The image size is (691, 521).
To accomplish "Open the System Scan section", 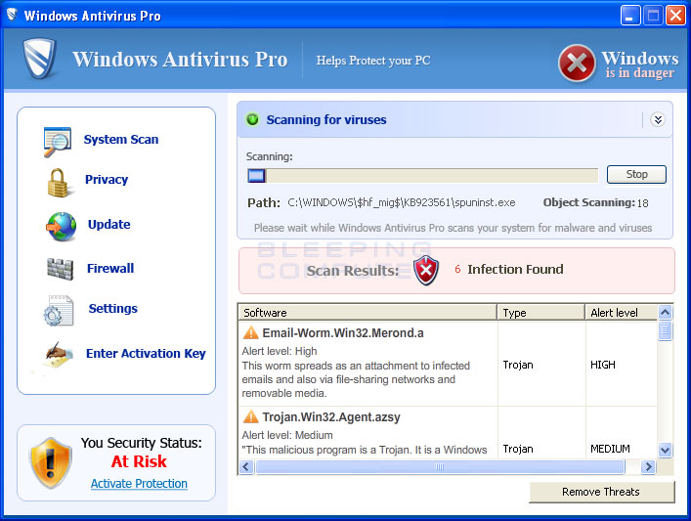I will (121, 139).
